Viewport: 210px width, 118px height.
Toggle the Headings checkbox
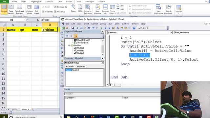click(55, 12)
